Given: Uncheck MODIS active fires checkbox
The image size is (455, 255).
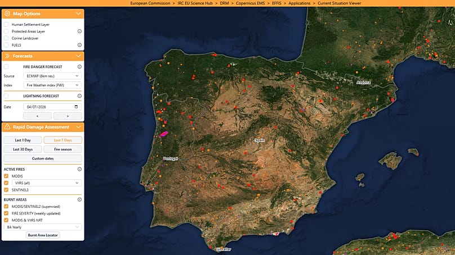Looking at the screenshot, I should pos(6,176).
